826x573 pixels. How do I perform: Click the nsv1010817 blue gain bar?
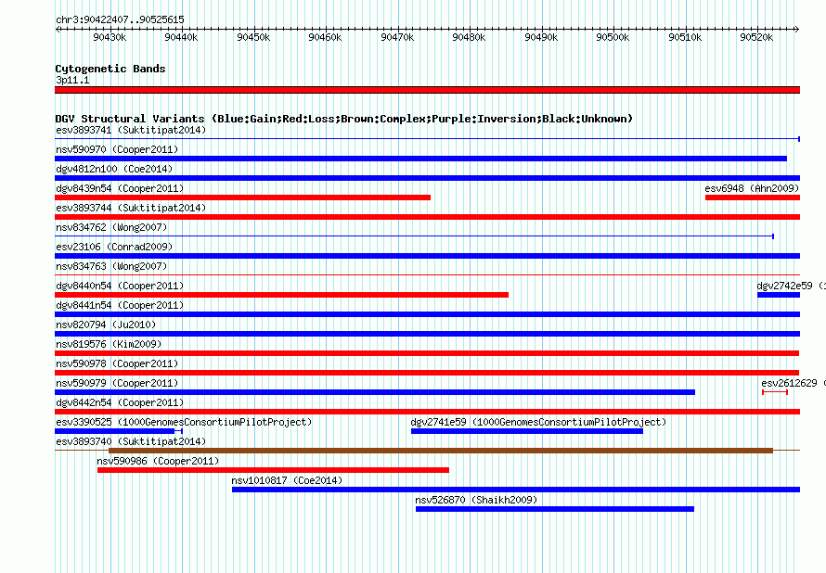(516, 490)
